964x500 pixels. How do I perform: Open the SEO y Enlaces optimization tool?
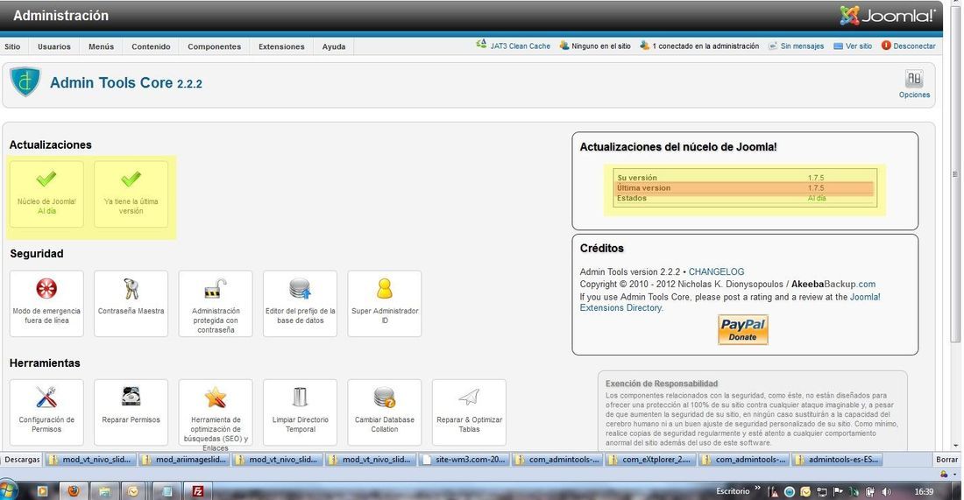(216, 414)
